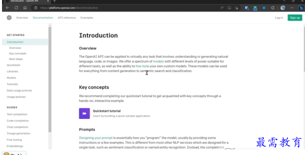
Task: Open browser settings and more ellipsis
Action: (x=292, y=8)
